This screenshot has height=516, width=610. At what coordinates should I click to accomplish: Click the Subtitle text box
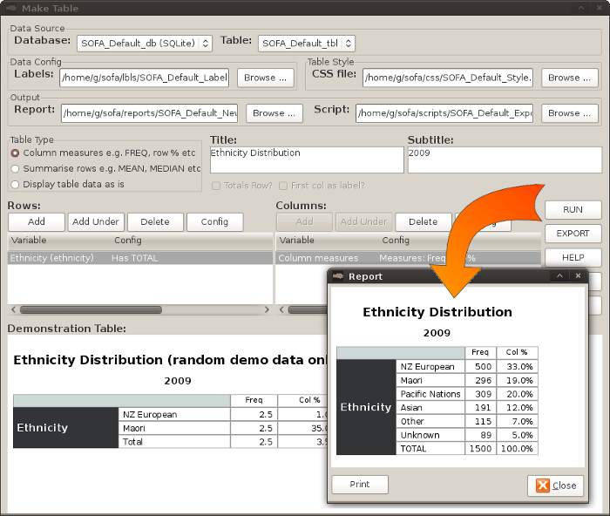505,160
